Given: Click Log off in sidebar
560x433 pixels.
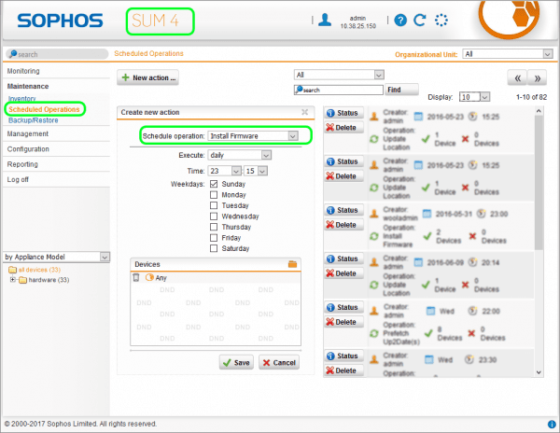Looking at the screenshot, I should point(18,179).
